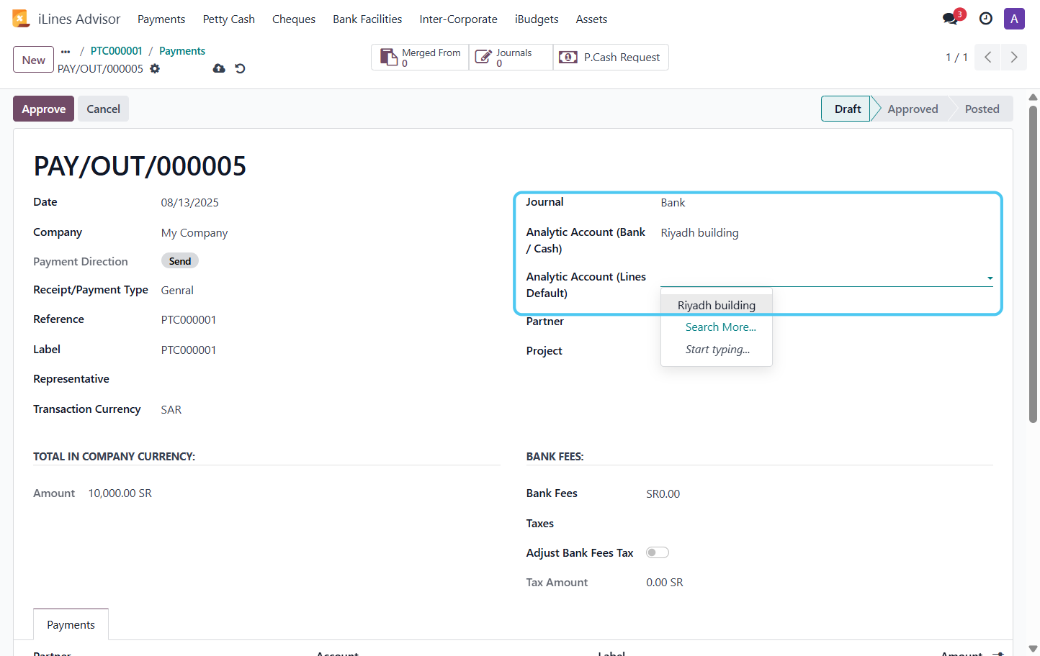Click the Cancel button
This screenshot has height=656, width=1040.
pos(103,109)
